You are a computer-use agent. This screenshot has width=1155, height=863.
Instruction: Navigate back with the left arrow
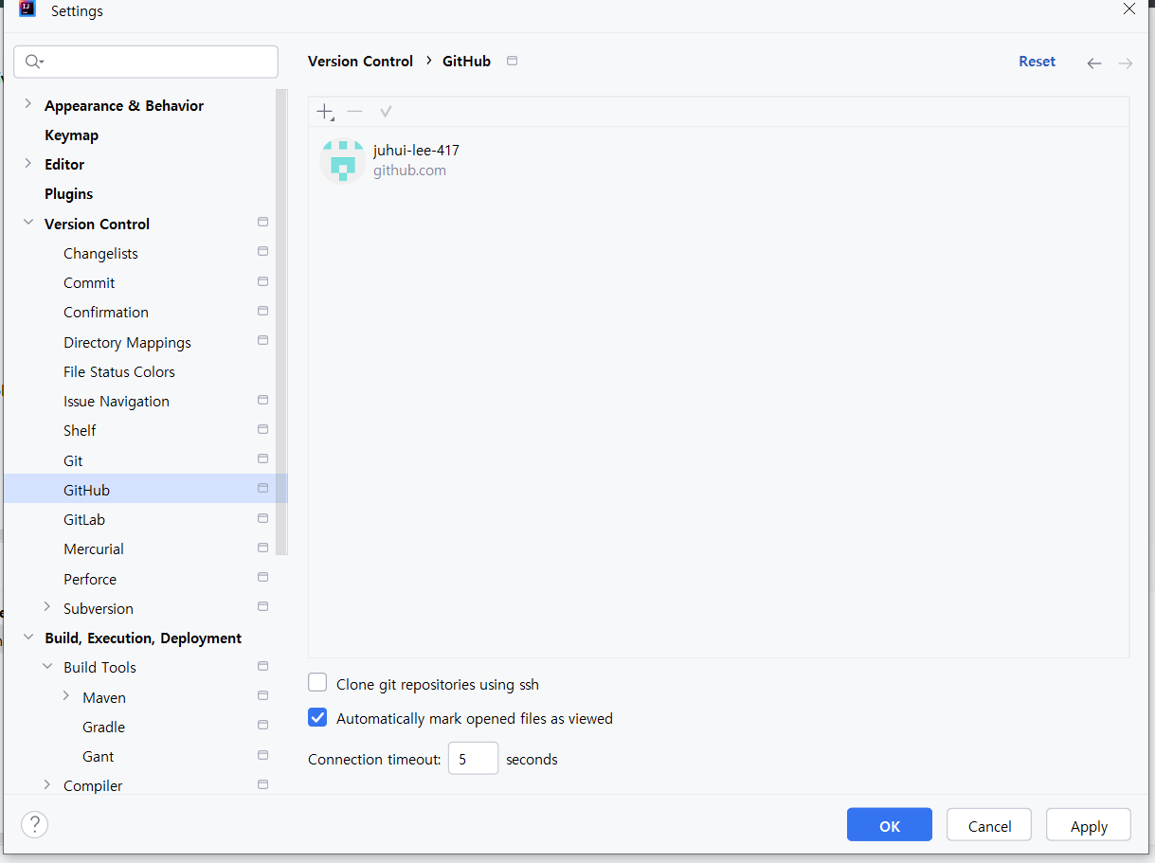pos(1094,63)
